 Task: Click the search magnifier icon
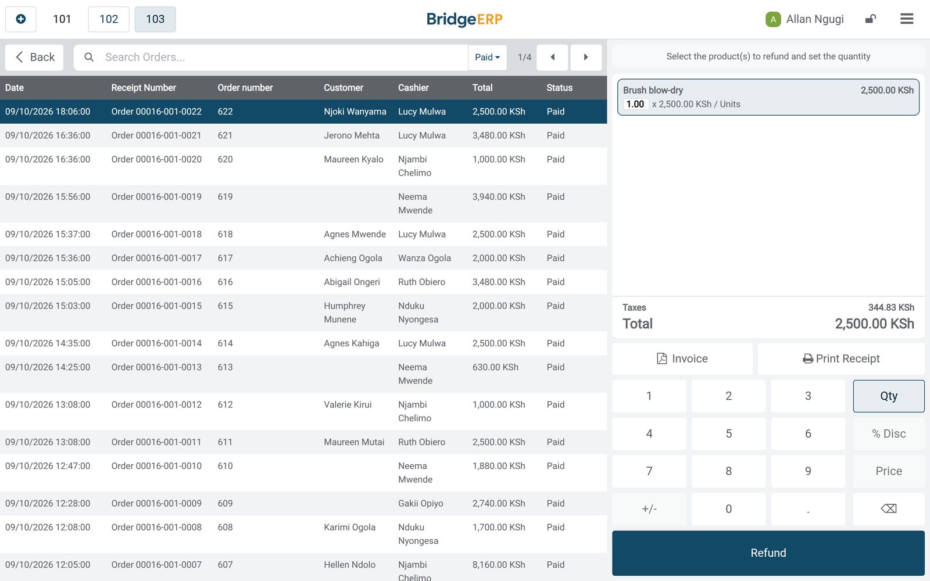(x=89, y=57)
